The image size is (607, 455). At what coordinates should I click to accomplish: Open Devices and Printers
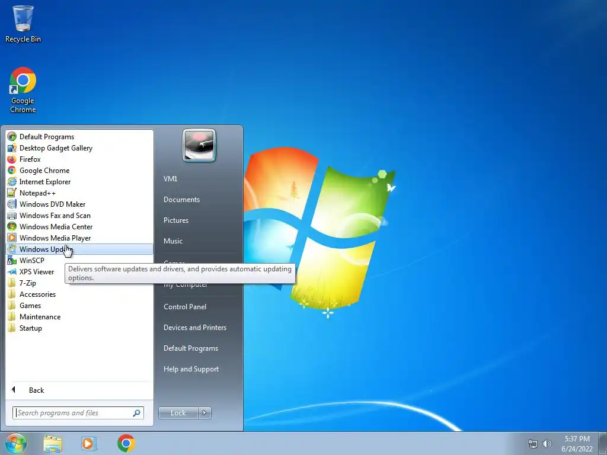194,327
